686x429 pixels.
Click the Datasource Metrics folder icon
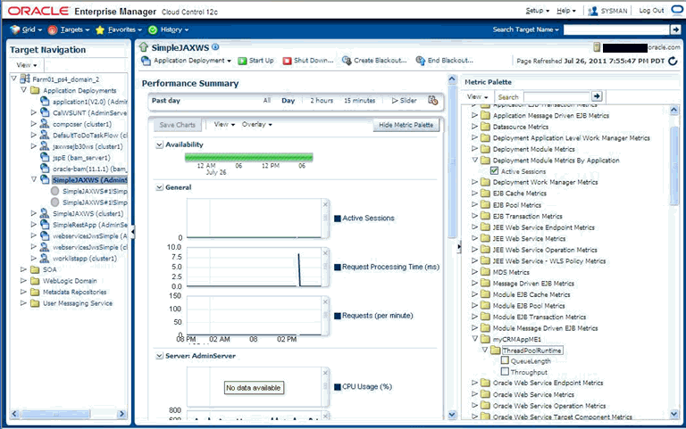[x=485, y=127]
